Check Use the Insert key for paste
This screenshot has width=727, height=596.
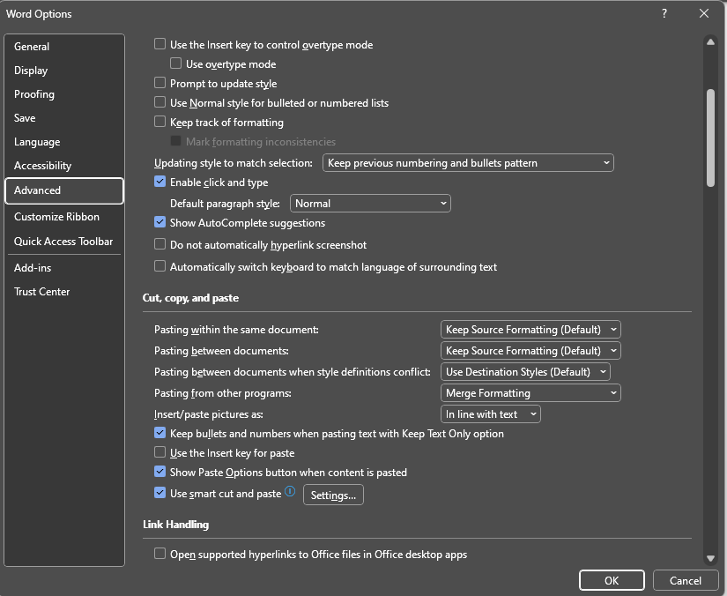coord(160,452)
